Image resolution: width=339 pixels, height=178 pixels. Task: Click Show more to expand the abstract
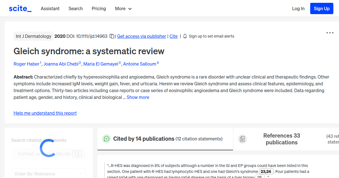[138, 97]
